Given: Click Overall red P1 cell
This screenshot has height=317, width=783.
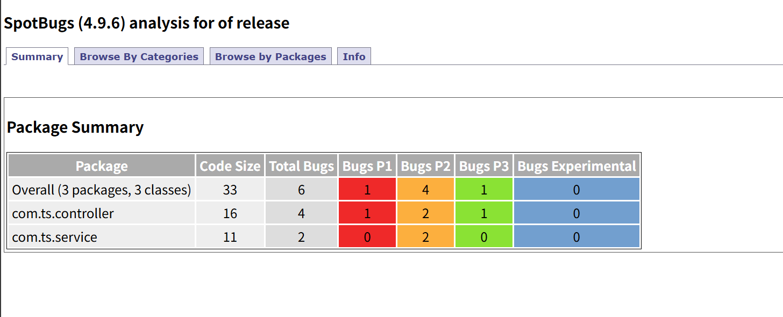Looking at the screenshot, I should tap(367, 190).
